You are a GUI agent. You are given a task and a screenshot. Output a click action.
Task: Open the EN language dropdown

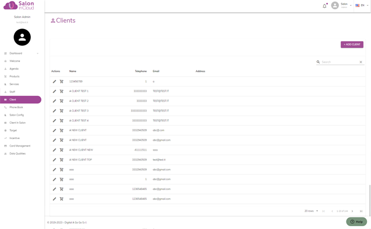point(362,5)
